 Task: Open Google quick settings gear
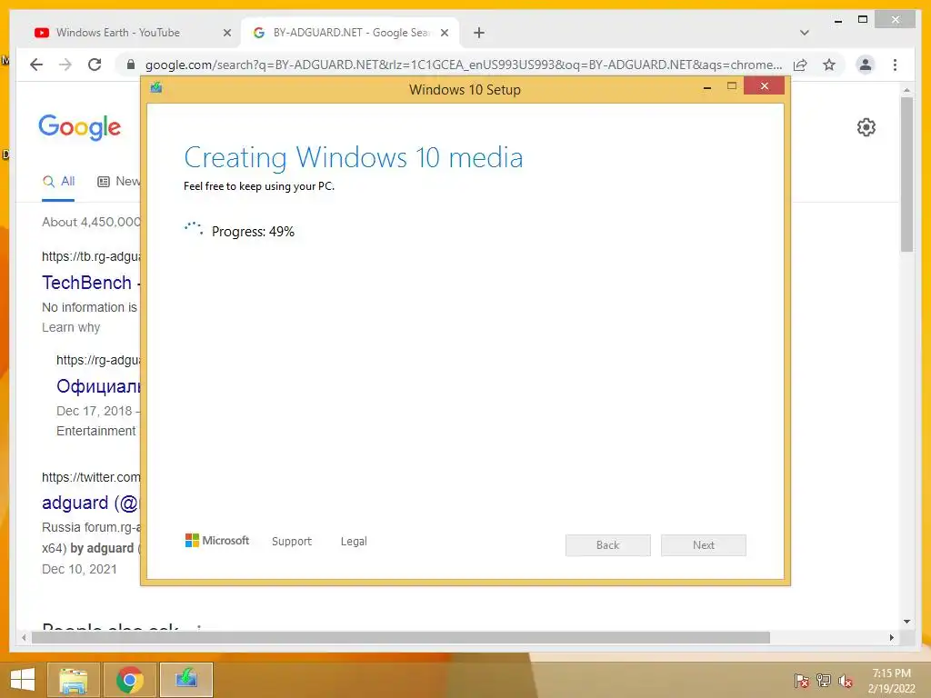(x=866, y=127)
